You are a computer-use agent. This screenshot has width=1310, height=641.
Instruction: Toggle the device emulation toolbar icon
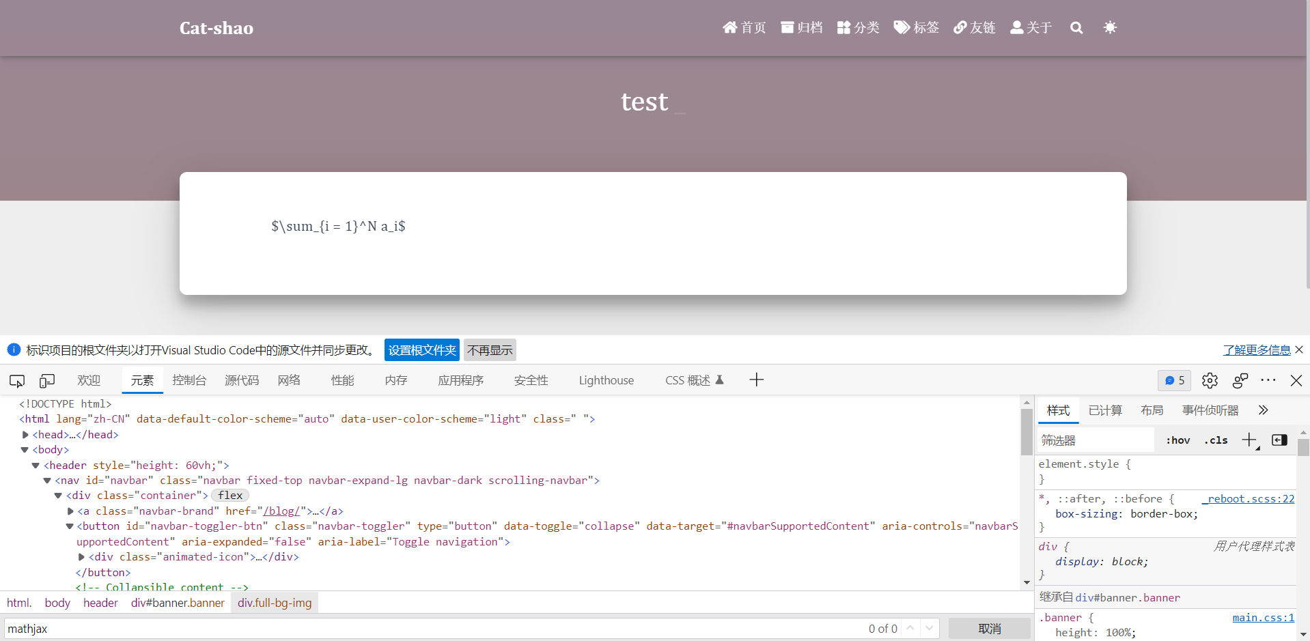[46, 380]
